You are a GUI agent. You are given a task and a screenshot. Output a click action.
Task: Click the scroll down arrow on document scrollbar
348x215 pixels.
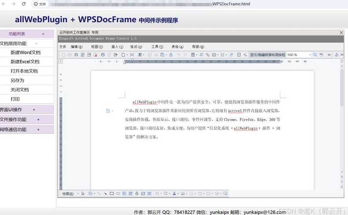[x=342, y=172]
